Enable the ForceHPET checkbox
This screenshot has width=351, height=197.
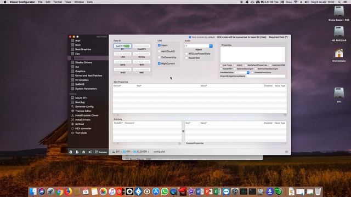tap(221, 69)
